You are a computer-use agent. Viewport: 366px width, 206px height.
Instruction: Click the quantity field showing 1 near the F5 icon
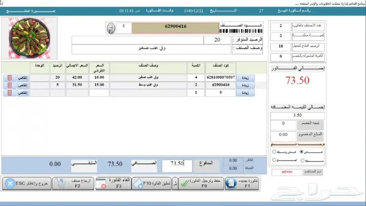tap(123, 28)
